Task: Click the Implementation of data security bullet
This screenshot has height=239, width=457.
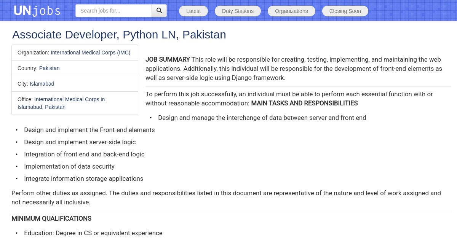Action: click(69, 166)
